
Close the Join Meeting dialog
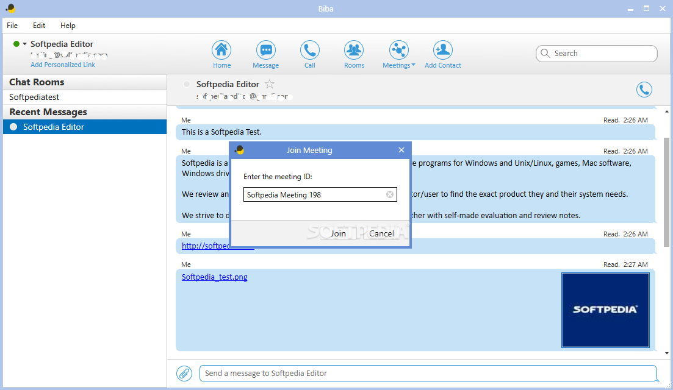(401, 150)
